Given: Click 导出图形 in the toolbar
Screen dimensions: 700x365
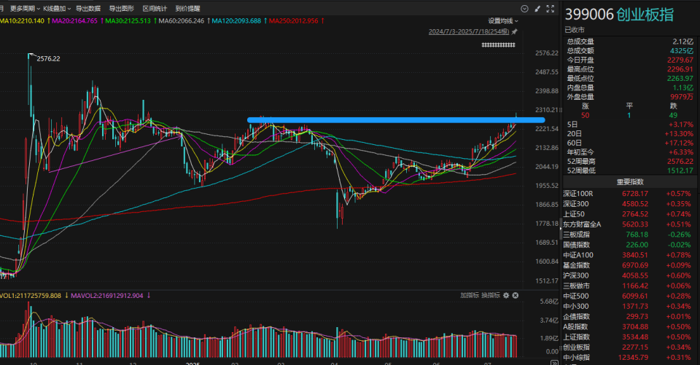Looking at the screenshot, I should 122,9.
